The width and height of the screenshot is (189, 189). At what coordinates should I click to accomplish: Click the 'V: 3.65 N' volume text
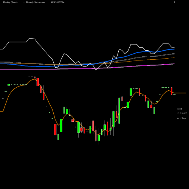tap(182, 113)
